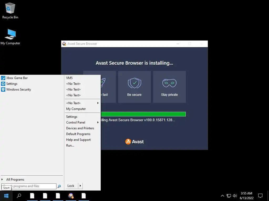Open the notification center icon
This screenshot has width=269, height=201.
[260, 196]
